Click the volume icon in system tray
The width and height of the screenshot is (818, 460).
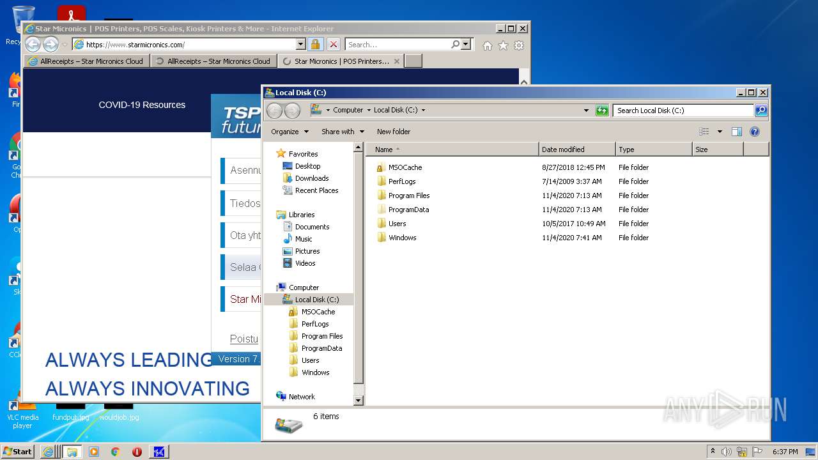(x=727, y=452)
